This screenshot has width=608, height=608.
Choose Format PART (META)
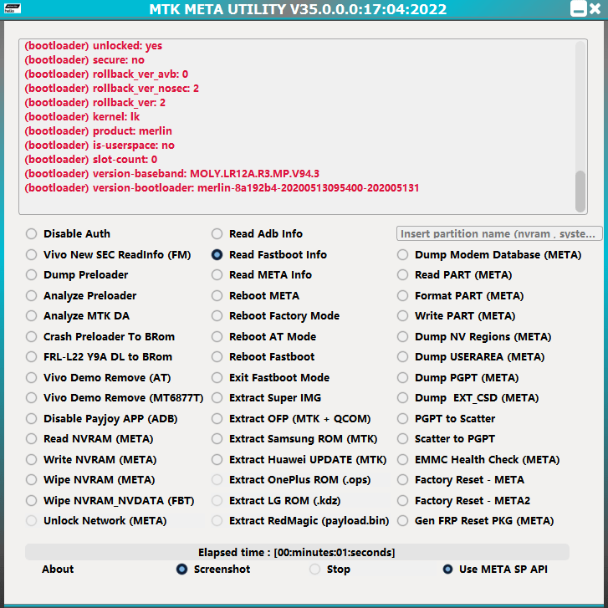tap(403, 296)
